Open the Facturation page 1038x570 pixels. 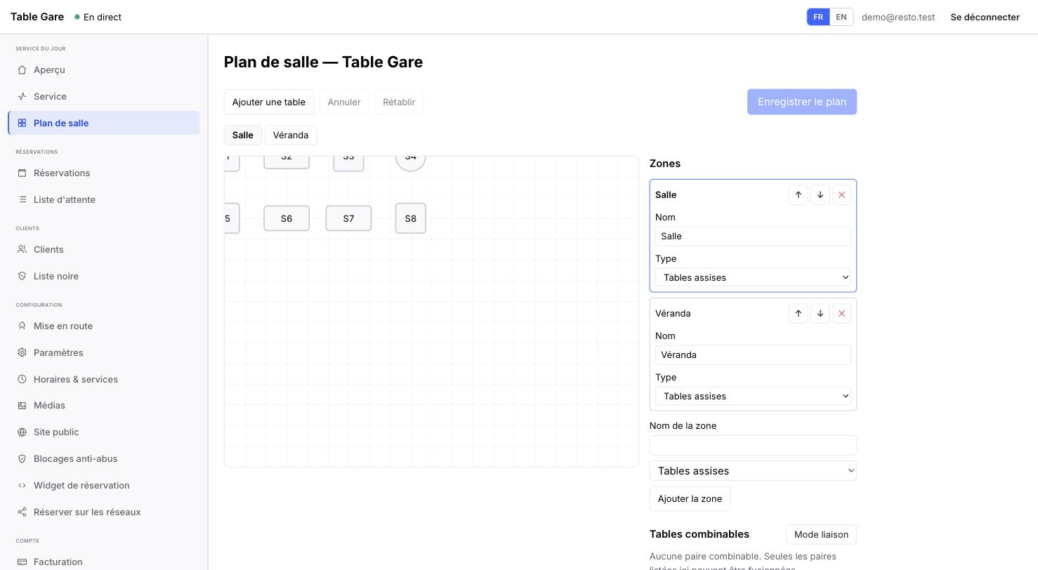(x=104, y=562)
